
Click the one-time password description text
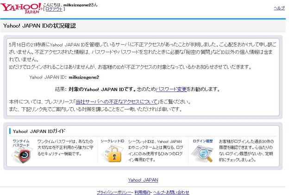click(65, 147)
